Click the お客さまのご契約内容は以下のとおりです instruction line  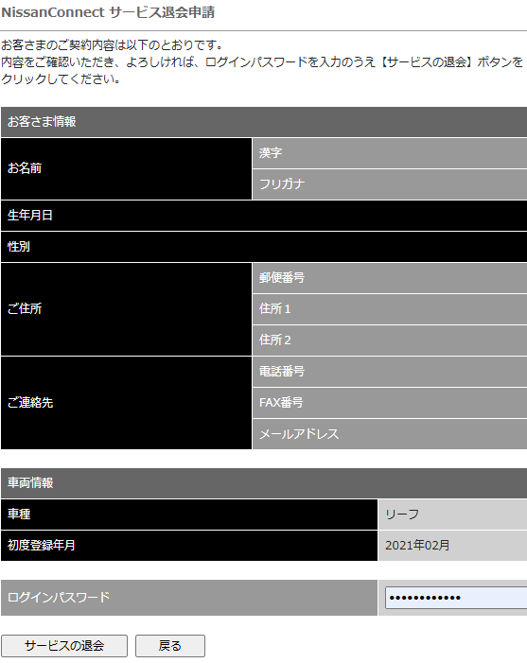112,44
